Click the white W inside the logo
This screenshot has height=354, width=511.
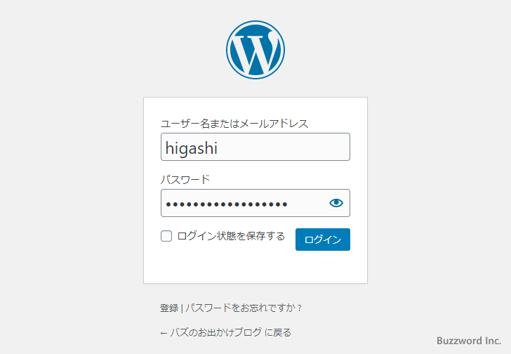tap(254, 50)
